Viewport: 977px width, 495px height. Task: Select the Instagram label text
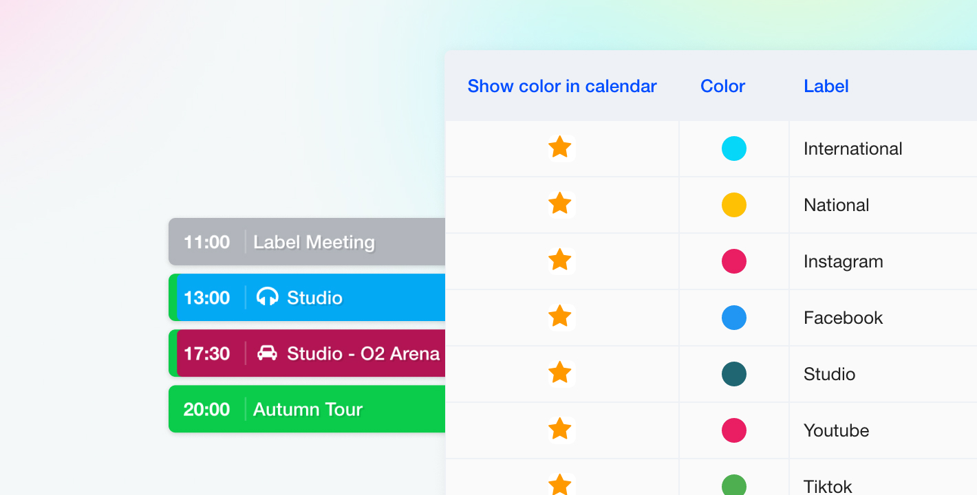point(843,261)
